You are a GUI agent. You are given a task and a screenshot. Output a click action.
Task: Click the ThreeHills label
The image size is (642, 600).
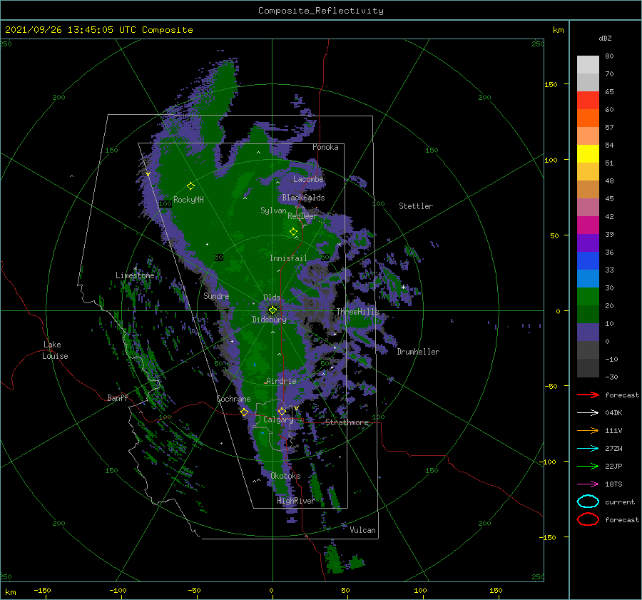tap(358, 312)
